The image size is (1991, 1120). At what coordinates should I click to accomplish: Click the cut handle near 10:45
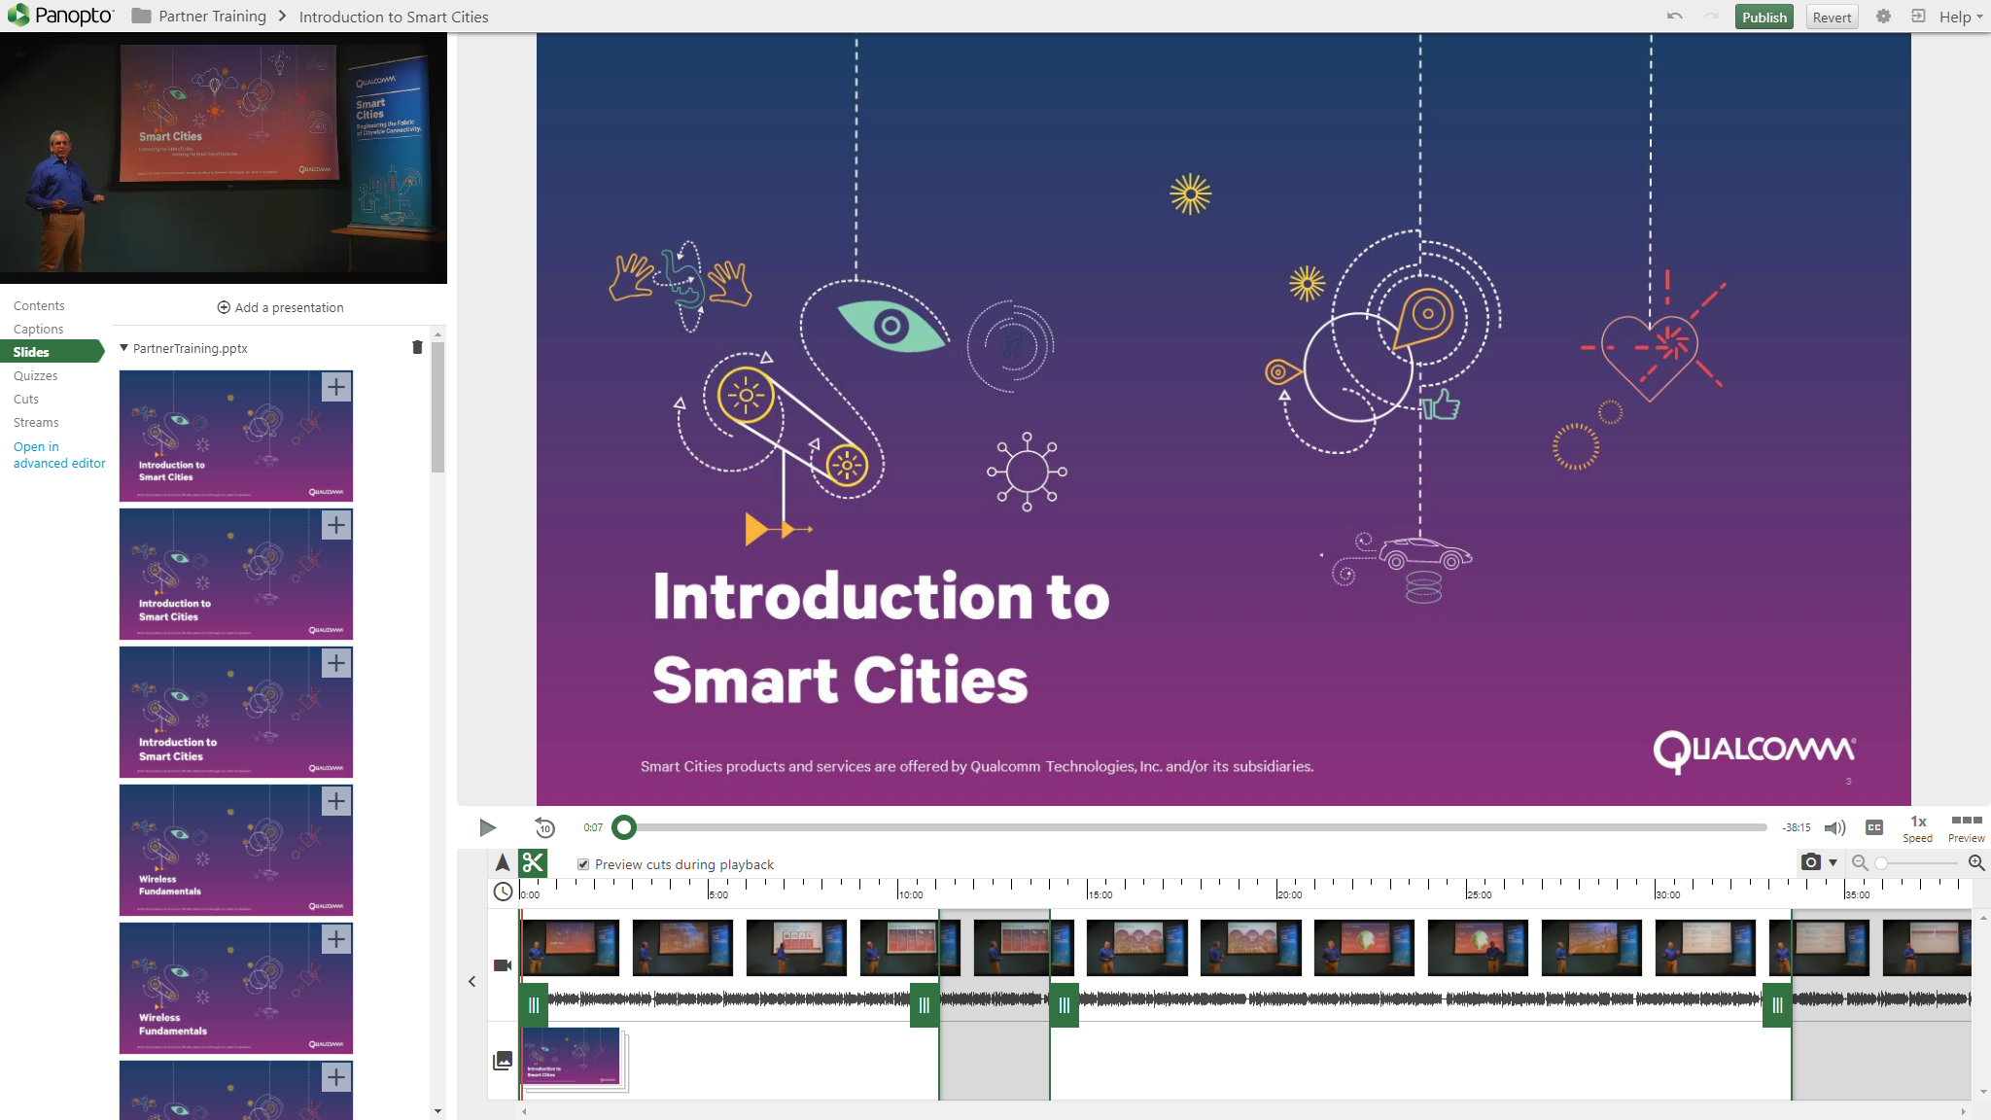click(925, 1005)
